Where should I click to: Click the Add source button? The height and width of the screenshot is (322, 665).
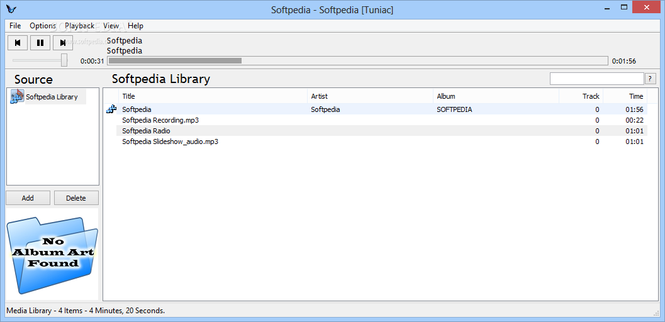point(28,198)
